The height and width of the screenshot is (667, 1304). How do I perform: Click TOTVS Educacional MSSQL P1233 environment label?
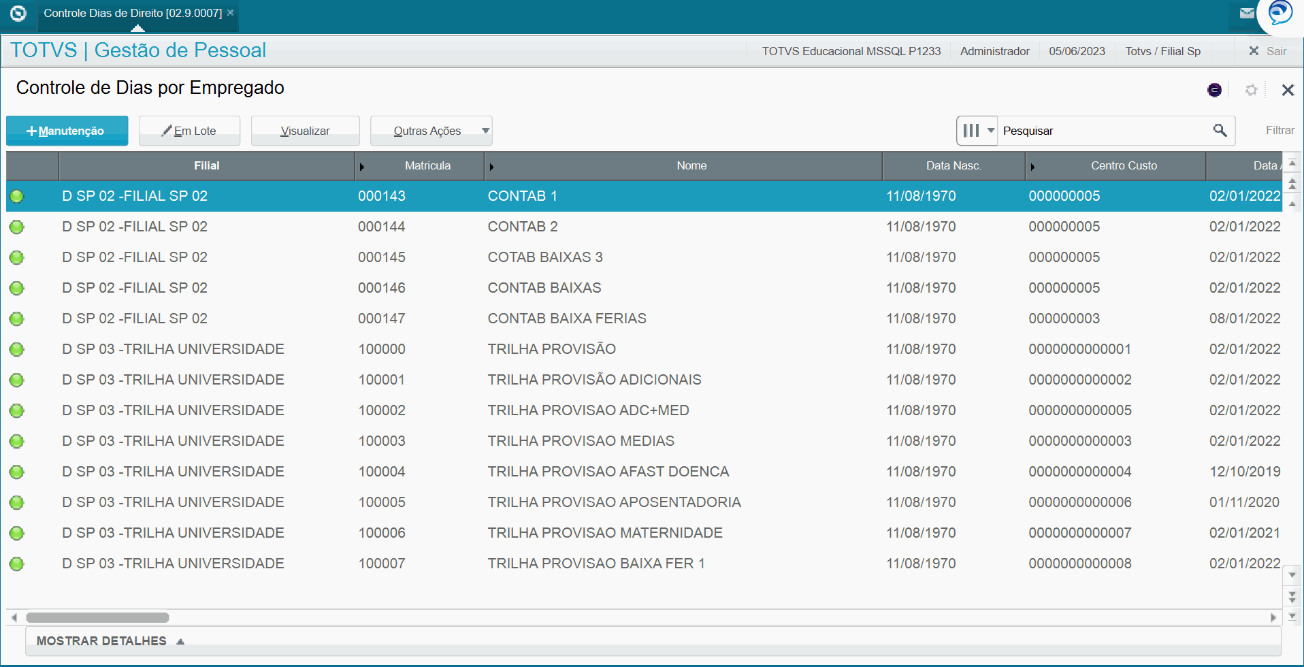point(851,51)
